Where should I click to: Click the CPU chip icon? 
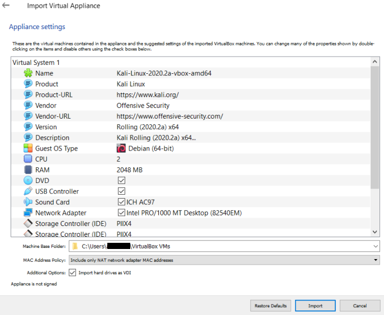(28, 159)
